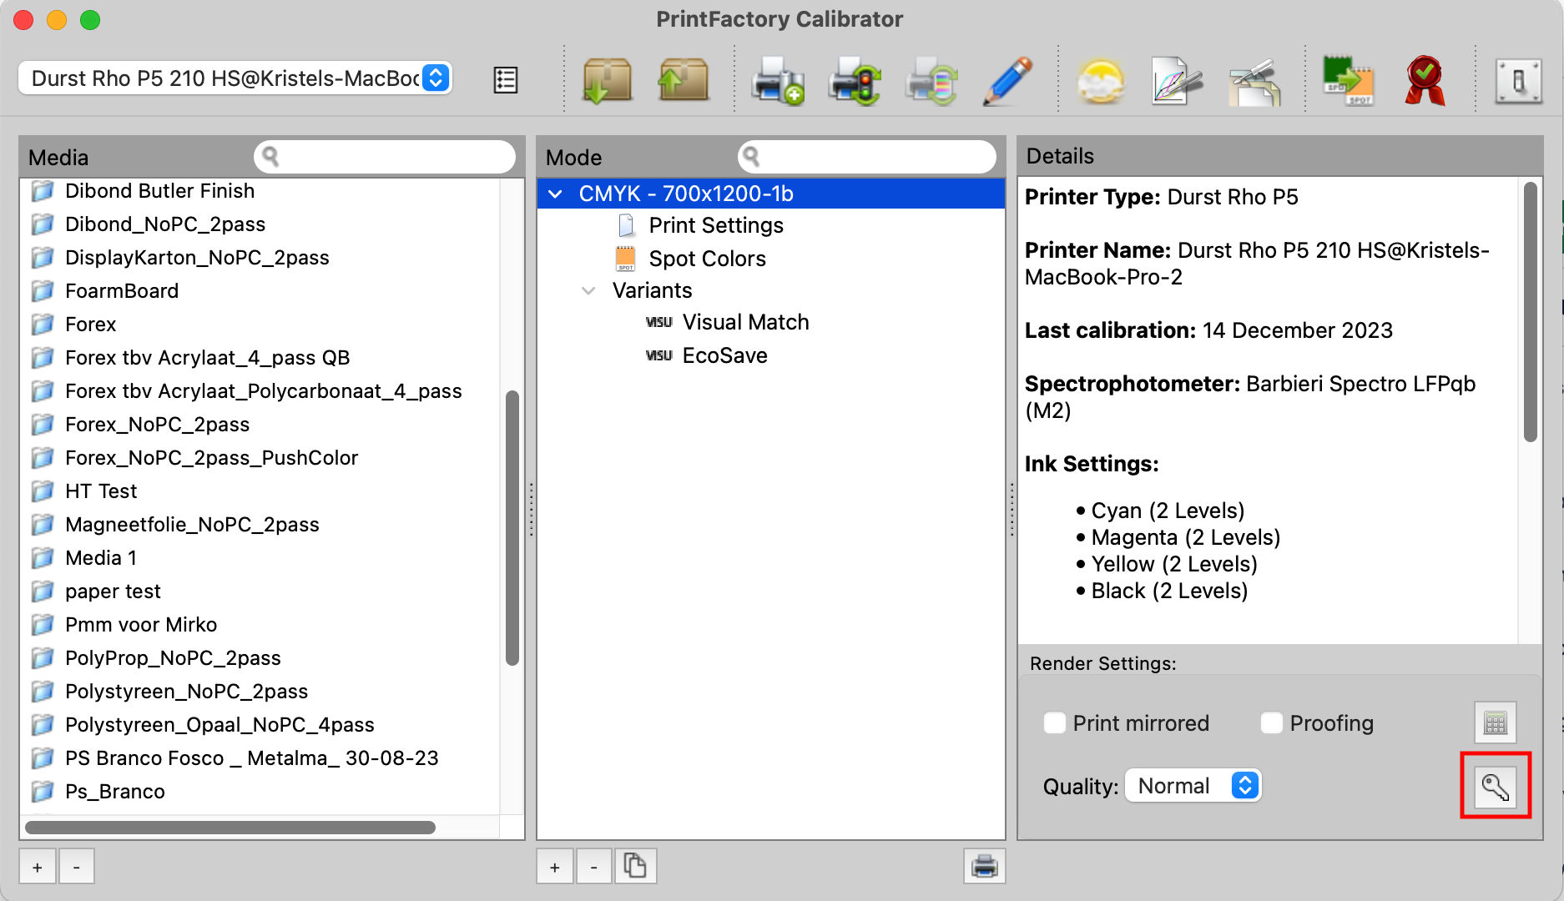
Task: Remove mode with minus button
Action: 593,867
